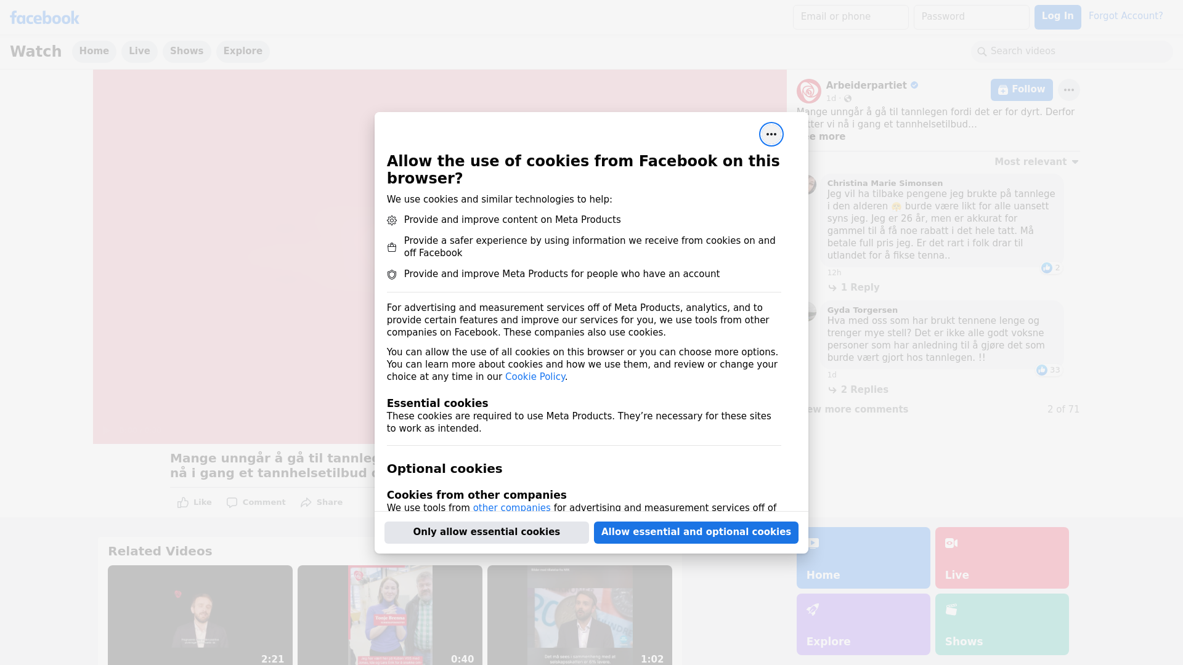Follow the Arbeiderpartiet page

(1022, 90)
